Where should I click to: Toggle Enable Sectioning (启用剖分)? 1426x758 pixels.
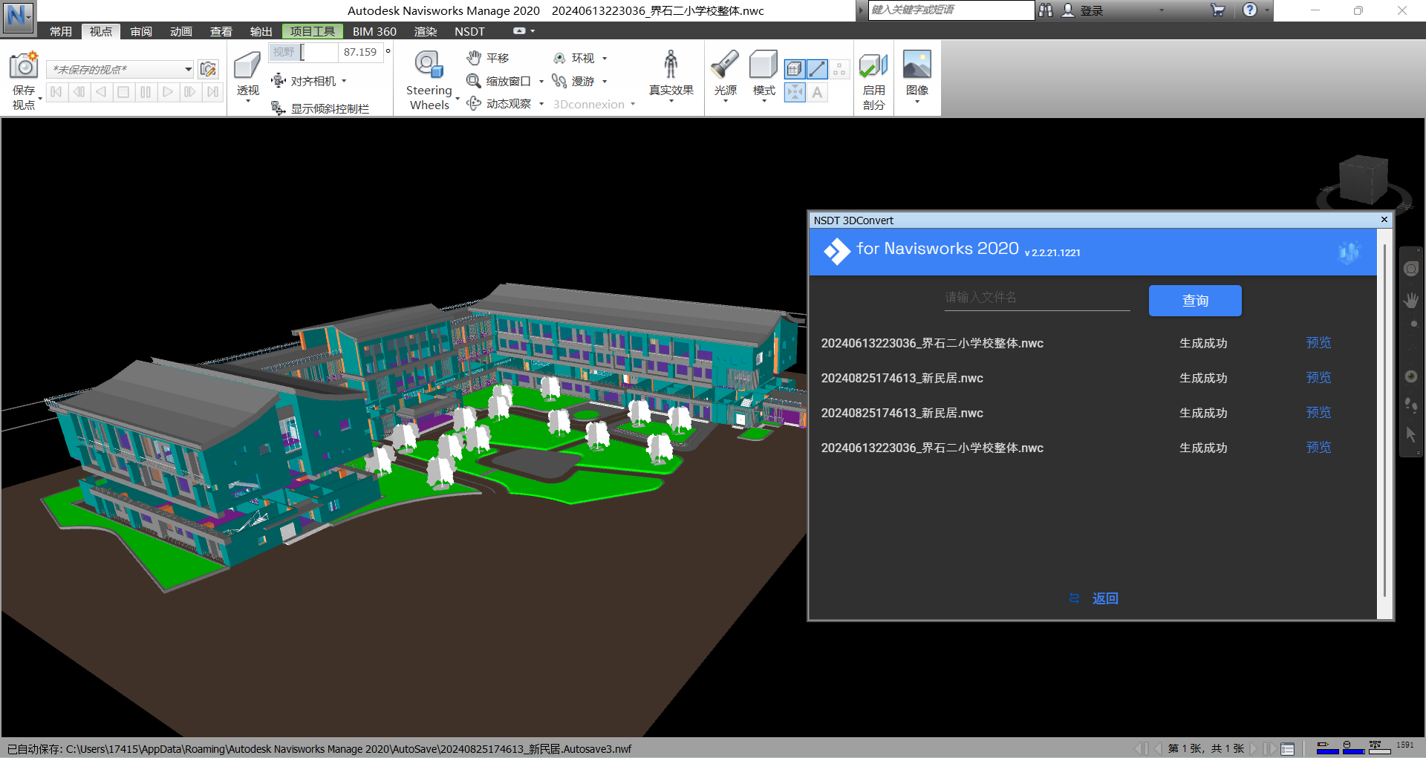(873, 80)
